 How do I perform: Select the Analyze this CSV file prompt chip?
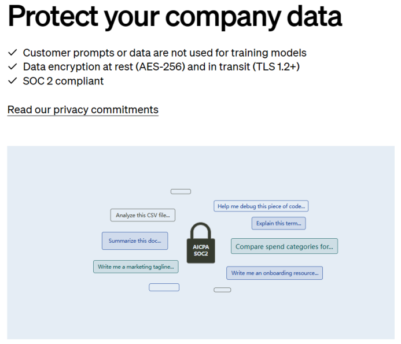(143, 215)
